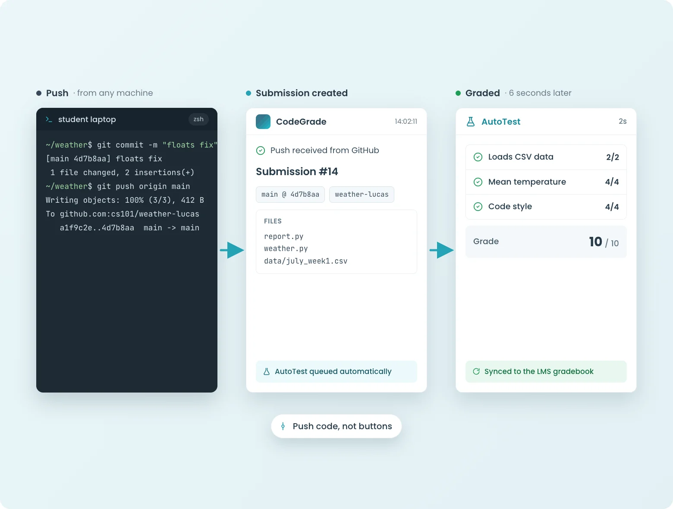
Task: Click the student laptop title
Action: click(x=87, y=119)
